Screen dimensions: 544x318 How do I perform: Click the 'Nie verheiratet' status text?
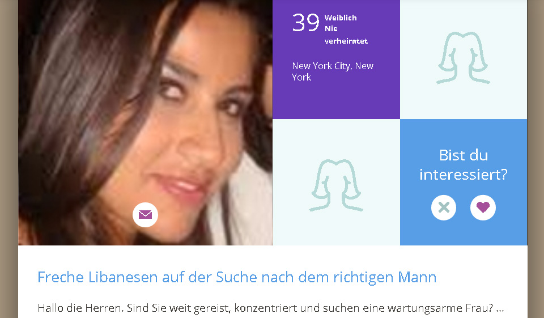[346, 35]
